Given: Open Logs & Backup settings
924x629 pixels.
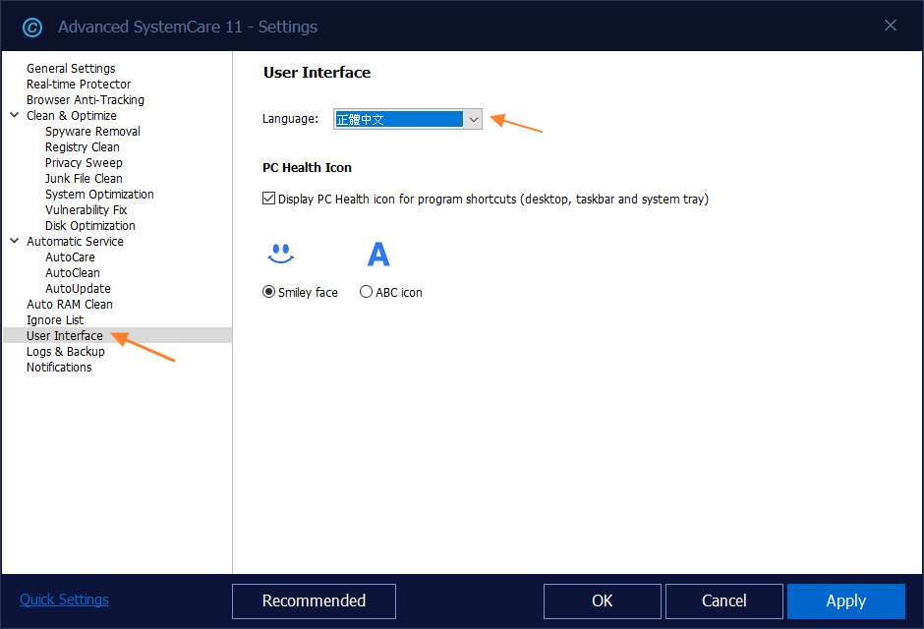Looking at the screenshot, I should pyautogui.click(x=66, y=351).
